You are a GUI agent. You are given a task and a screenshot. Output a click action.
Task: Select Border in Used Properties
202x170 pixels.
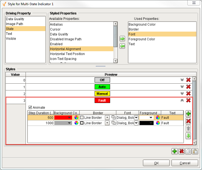(162, 29)
